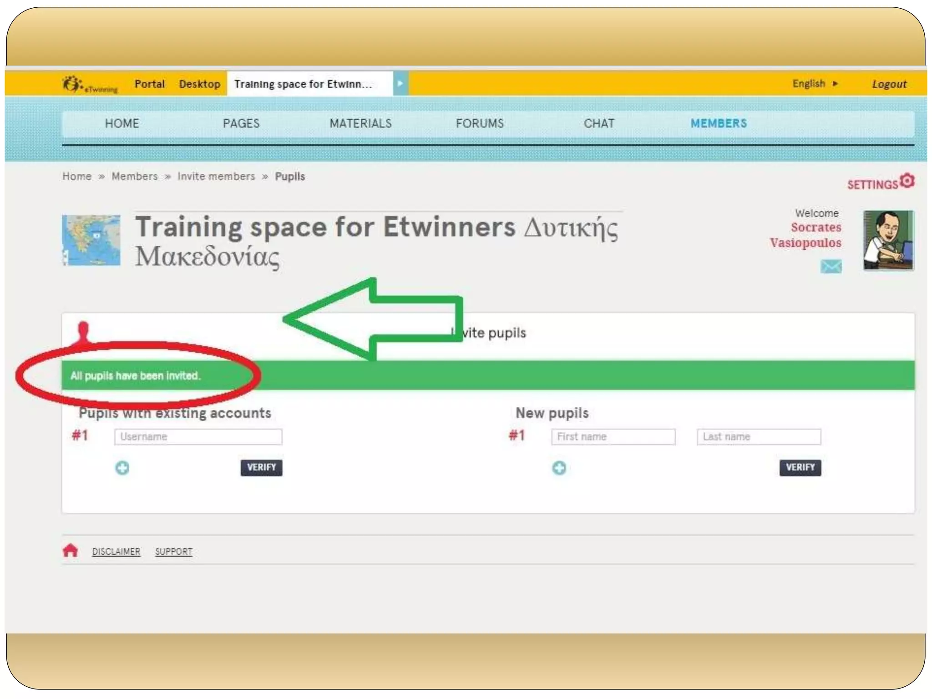Viewport: 932px width, 699px height.
Task: Open the MATERIALS menu item
Action: point(360,123)
